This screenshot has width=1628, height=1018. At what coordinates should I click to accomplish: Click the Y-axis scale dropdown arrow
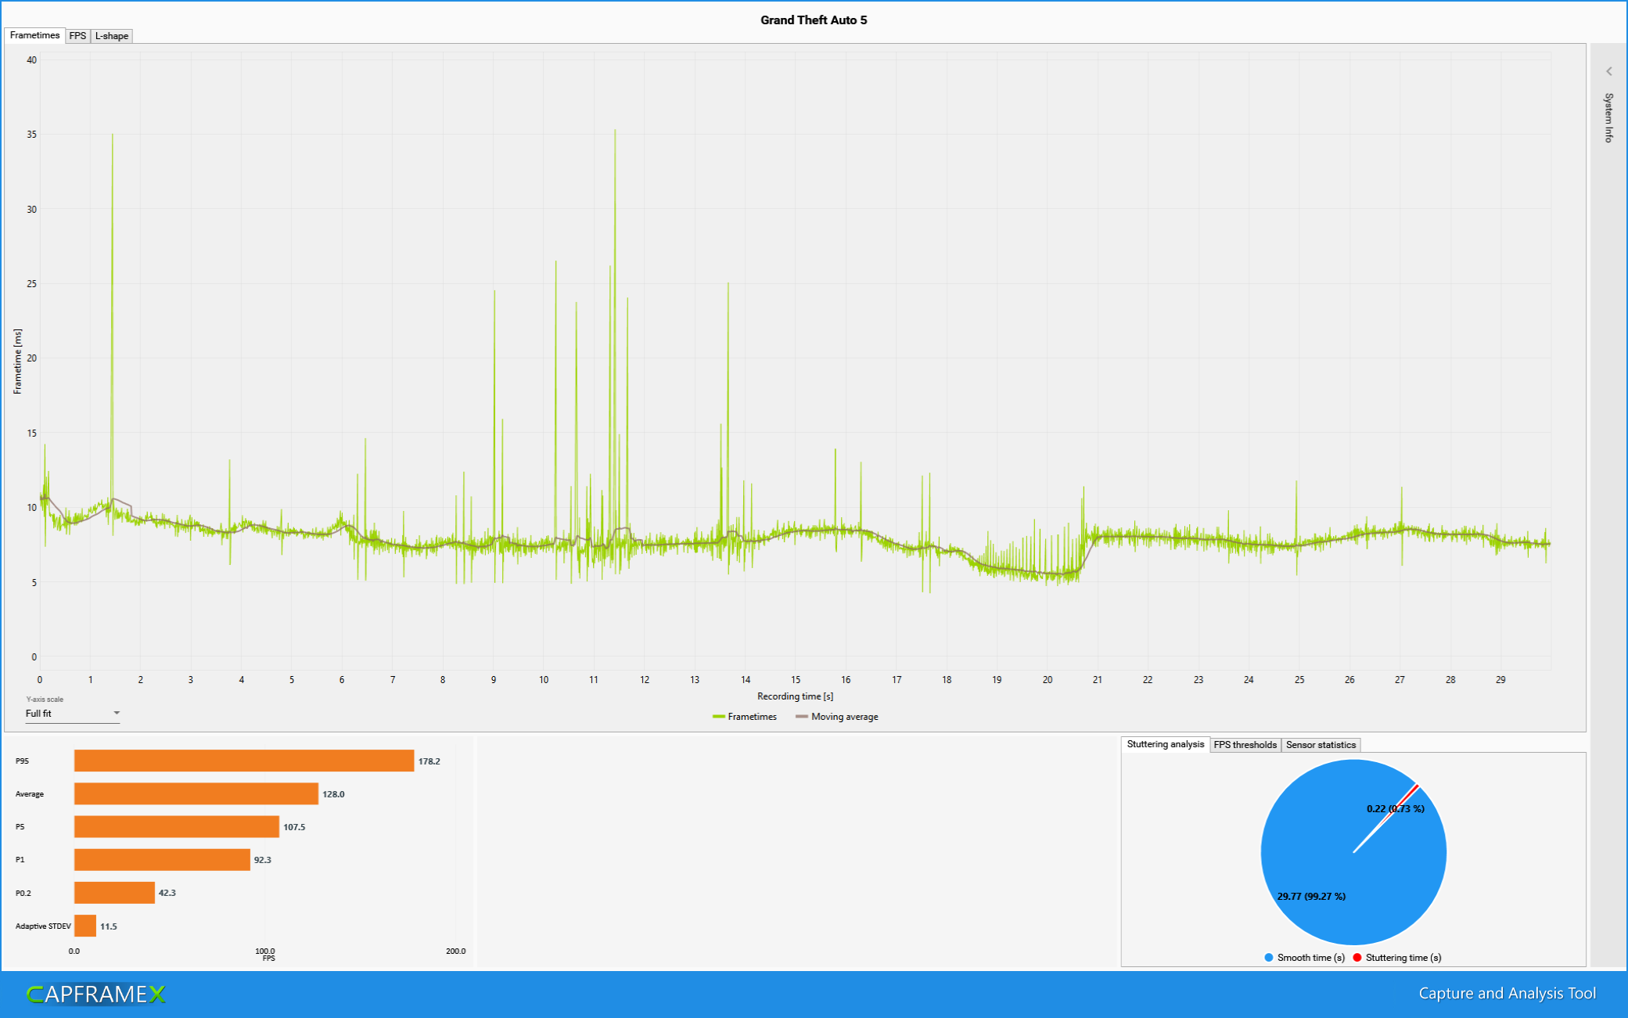coord(117,713)
